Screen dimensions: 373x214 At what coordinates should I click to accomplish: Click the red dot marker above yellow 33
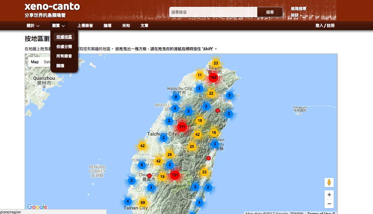[209, 158]
